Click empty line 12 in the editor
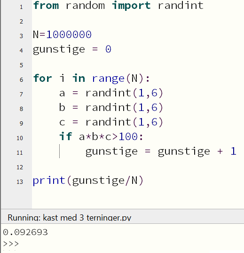This screenshot has width=244, height=253. [x=138, y=167]
